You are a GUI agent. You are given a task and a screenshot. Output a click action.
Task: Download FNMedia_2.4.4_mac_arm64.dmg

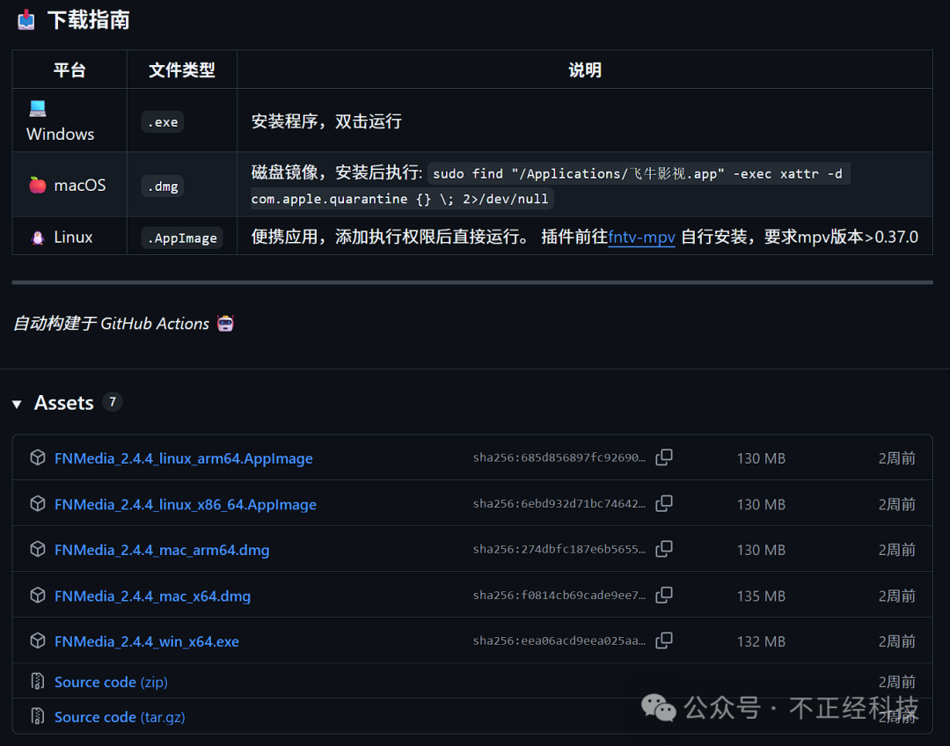[162, 550]
